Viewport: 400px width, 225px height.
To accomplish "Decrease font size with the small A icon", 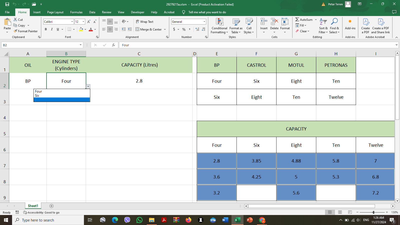I will coord(95,22).
